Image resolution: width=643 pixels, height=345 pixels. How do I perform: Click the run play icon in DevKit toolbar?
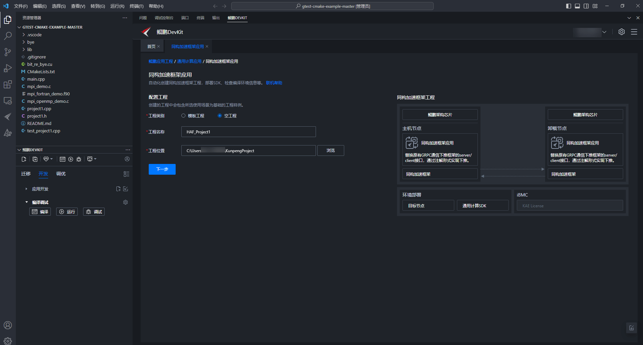point(71,159)
